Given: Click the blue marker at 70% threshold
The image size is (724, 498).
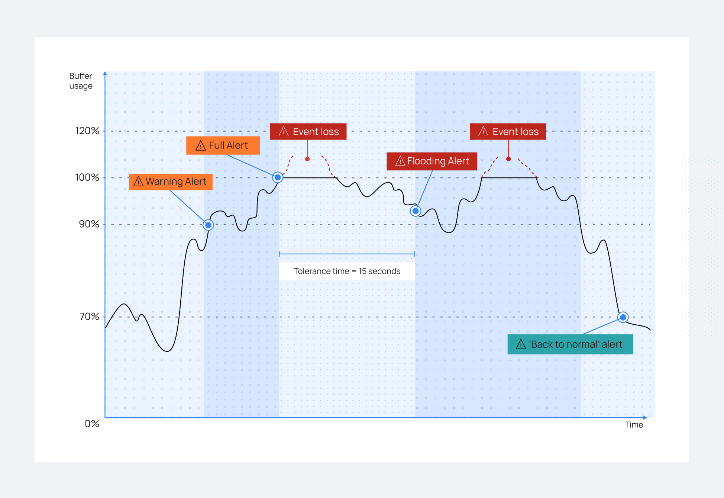Looking at the screenshot, I should 623,317.
